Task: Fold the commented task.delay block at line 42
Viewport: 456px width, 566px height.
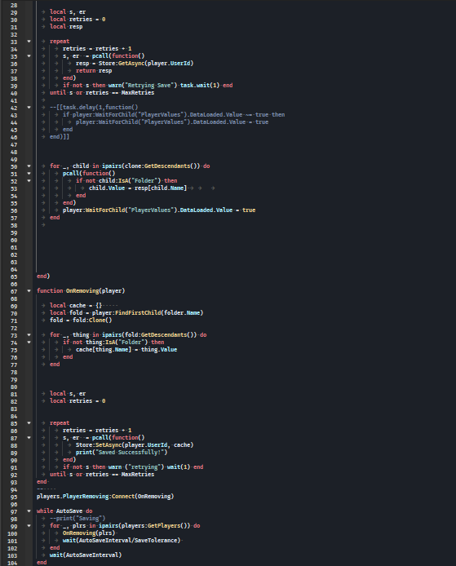Action: tap(29, 108)
